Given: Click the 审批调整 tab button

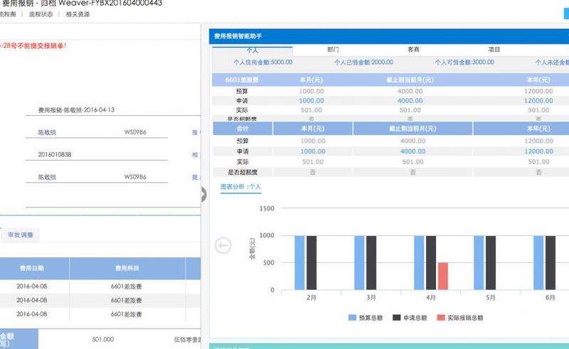Looking at the screenshot, I should [20, 235].
